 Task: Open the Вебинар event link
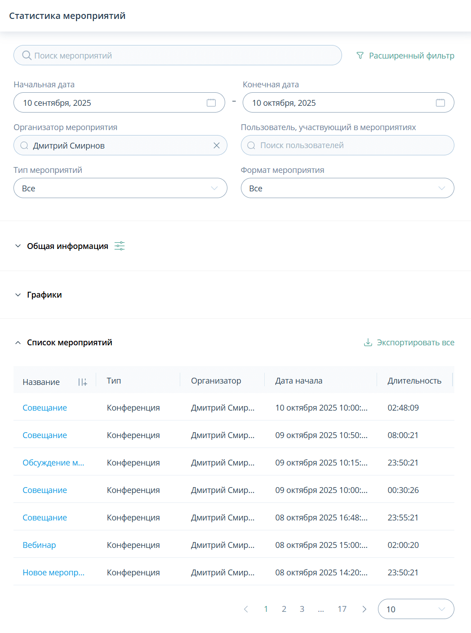pyautogui.click(x=39, y=545)
